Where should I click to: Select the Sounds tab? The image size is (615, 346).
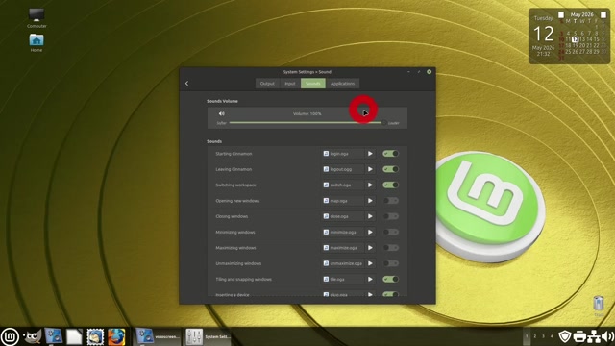[313, 84]
